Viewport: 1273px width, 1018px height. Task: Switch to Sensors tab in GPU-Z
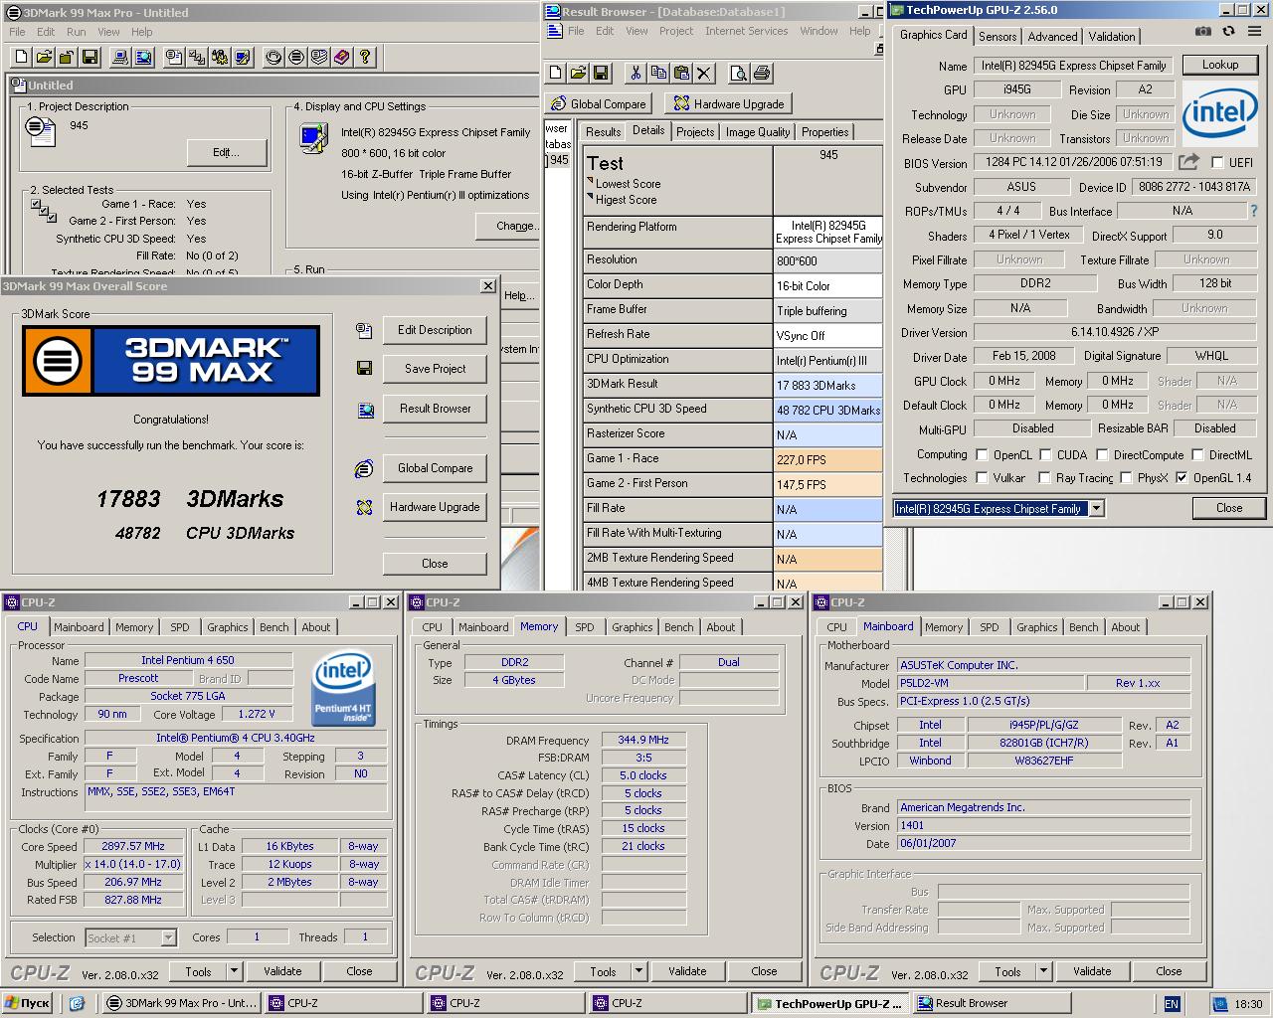click(x=998, y=36)
